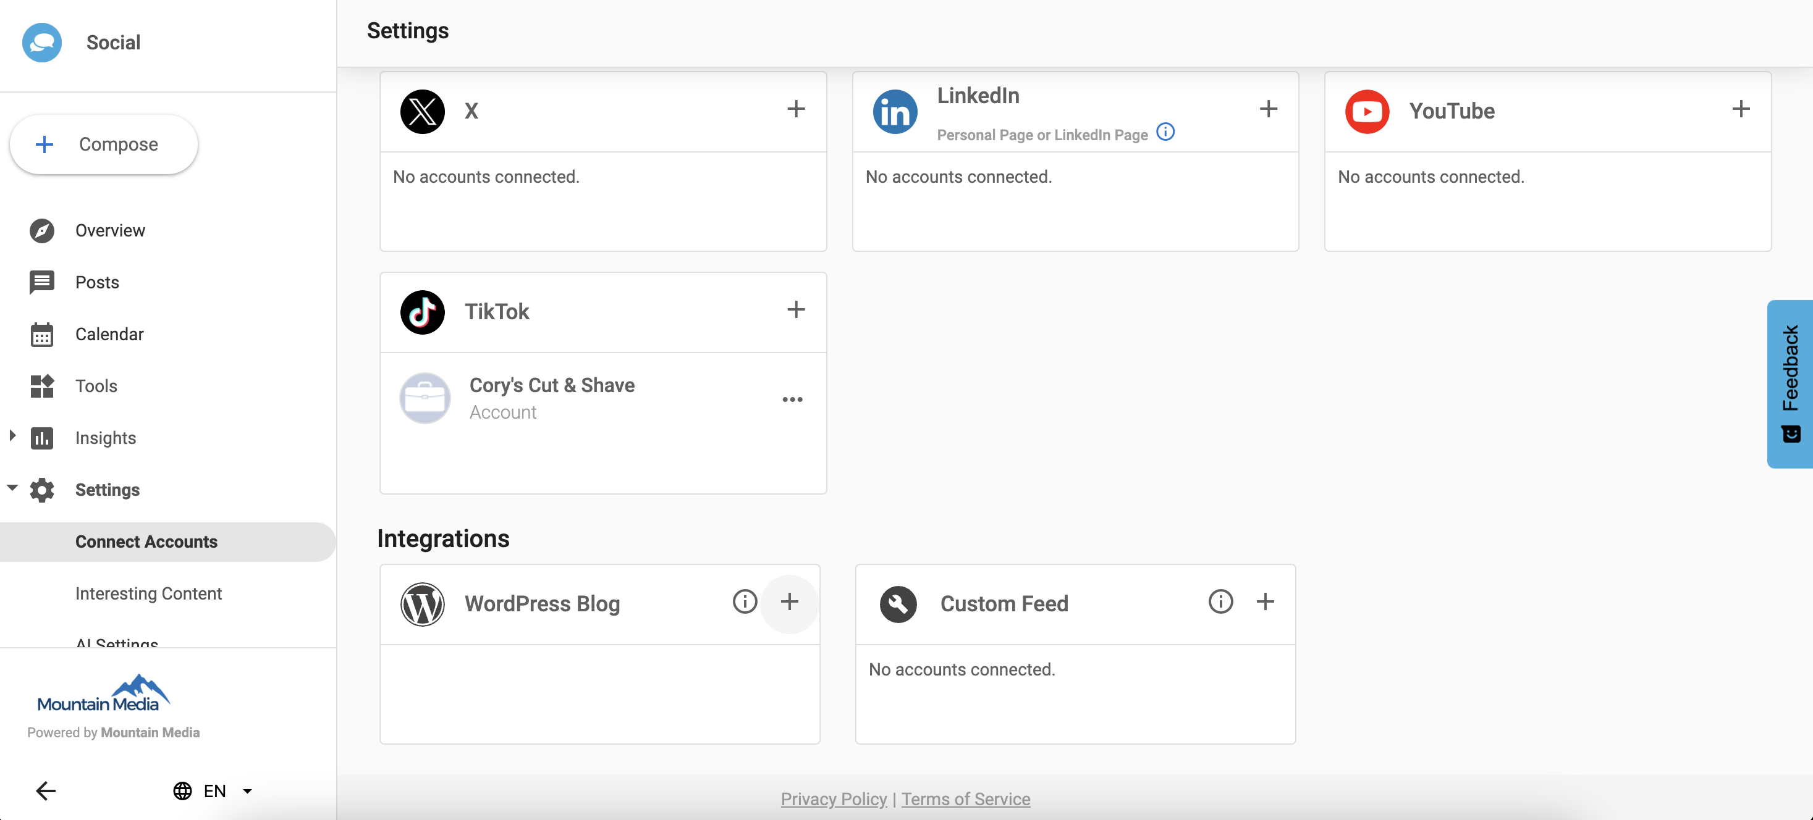
Task: Open the Calendar label in sidebar
Action: coord(109,335)
